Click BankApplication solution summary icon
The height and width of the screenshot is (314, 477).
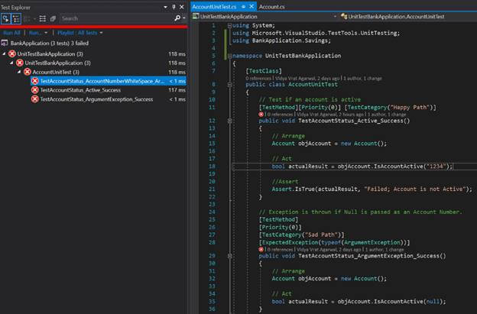click(x=5, y=43)
